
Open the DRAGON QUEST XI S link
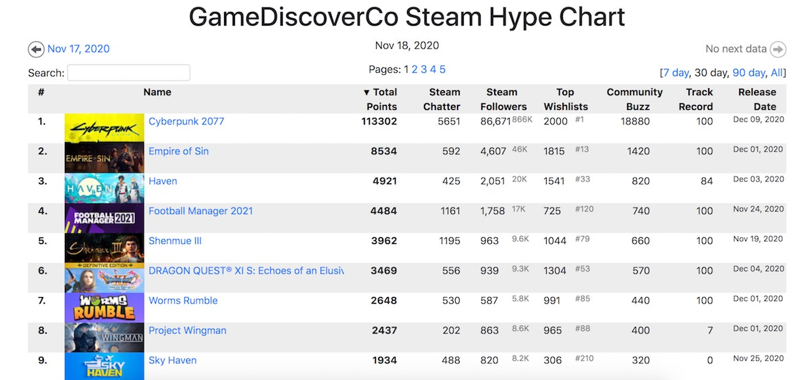coord(246,270)
